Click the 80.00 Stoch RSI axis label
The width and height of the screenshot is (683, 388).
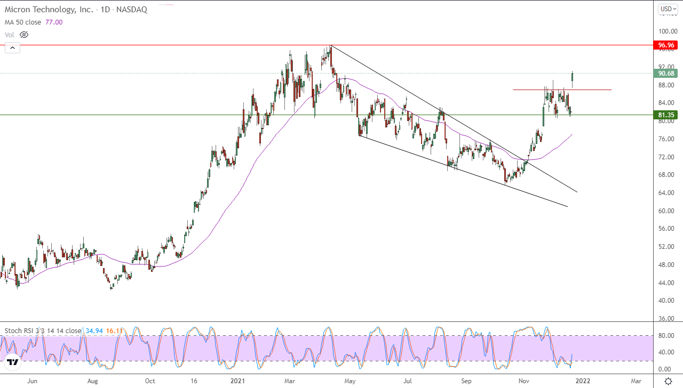tap(666, 335)
